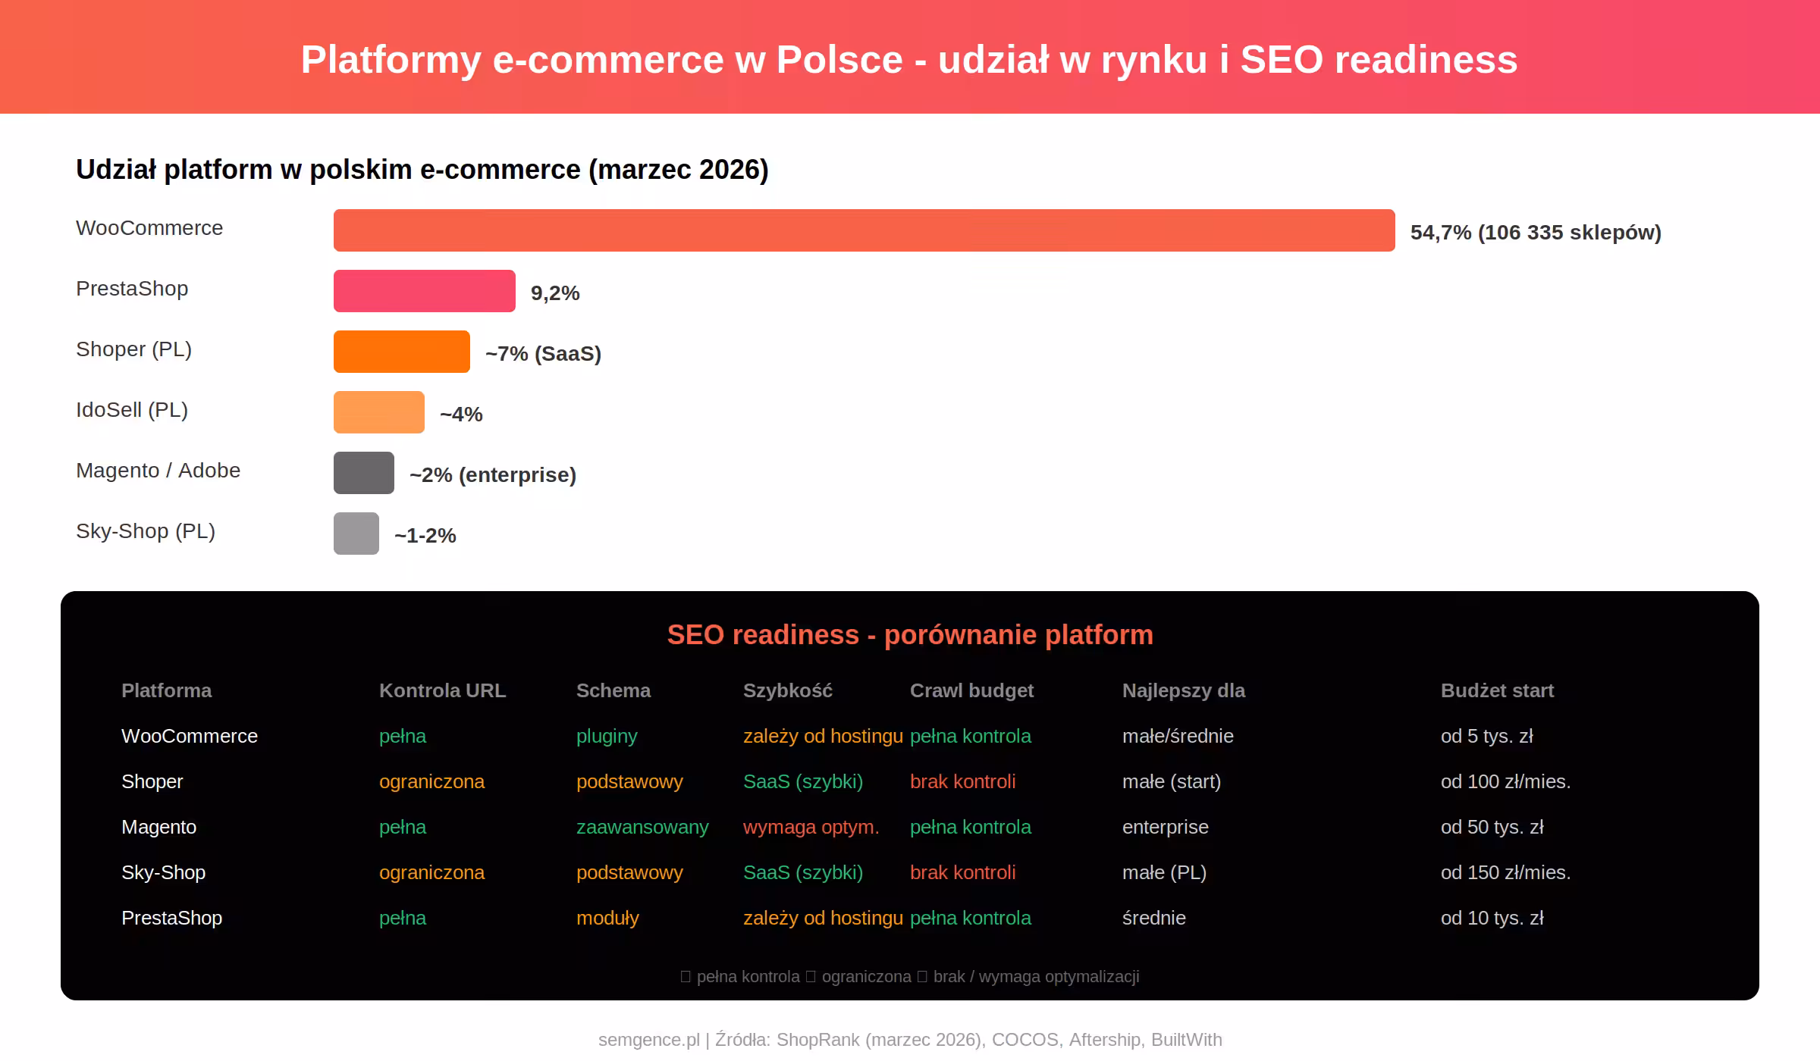
Task: Click the 'od 100 zł/mies.' cell
Action: [x=1505, y=781]
